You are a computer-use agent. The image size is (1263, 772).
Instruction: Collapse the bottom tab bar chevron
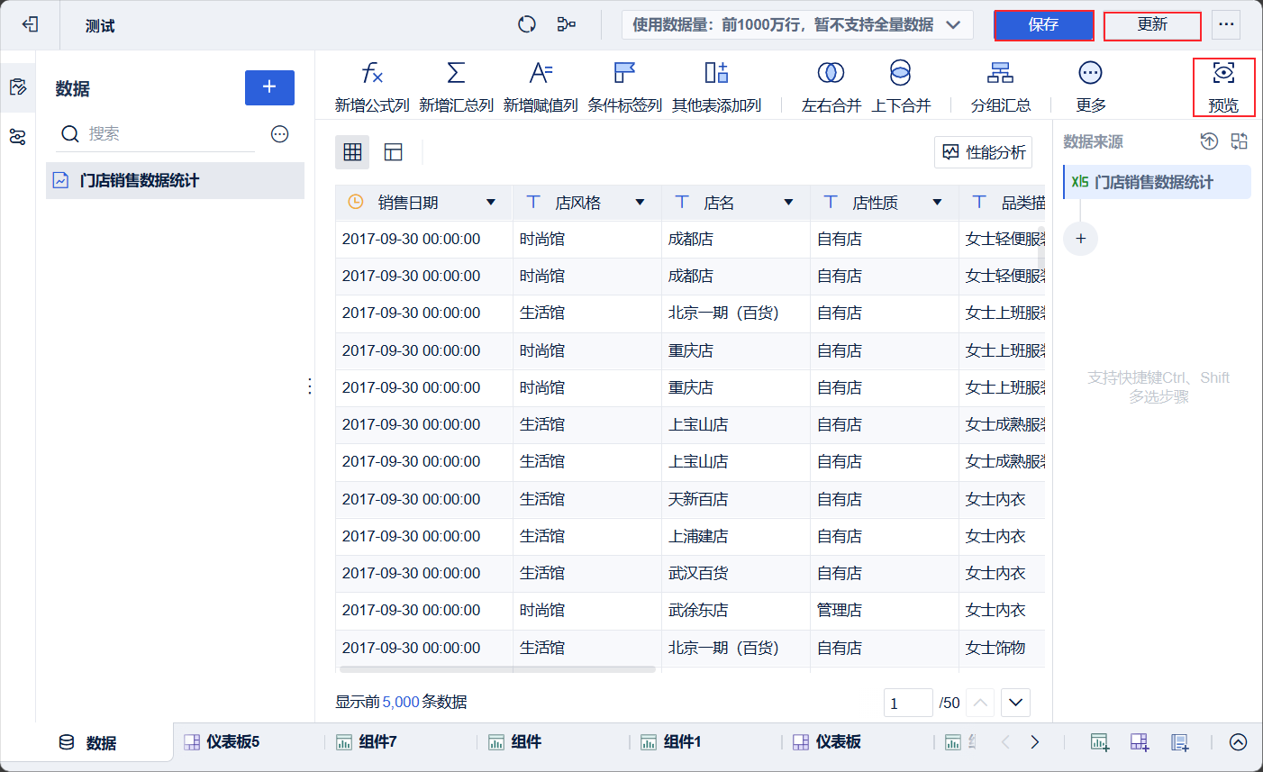point(1238,742)
